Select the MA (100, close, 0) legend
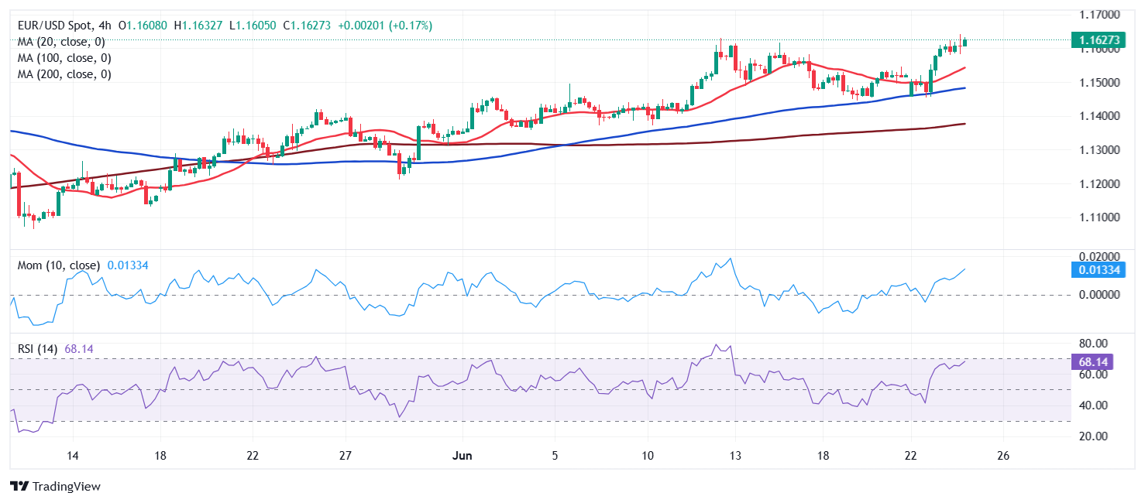 (x=64, y=58)
